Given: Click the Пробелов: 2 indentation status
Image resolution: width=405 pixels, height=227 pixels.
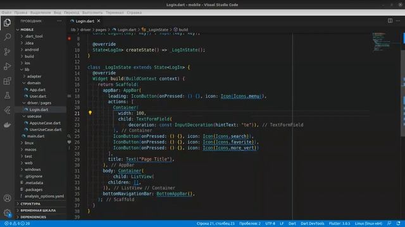Looking at the screenshot, I should pos(250,223).
